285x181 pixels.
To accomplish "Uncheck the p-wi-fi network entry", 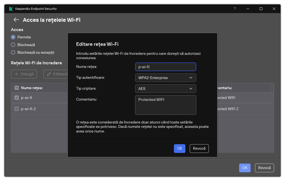I will 16,98.
